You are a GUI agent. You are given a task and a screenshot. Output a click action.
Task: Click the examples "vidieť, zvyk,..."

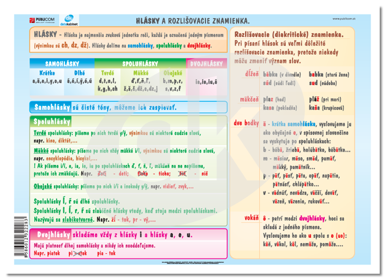pyautogui.click(x=178, y=187)
